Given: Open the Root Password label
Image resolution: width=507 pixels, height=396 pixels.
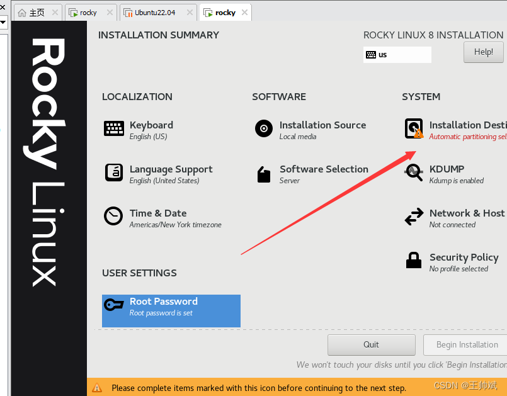Looking at the screenshot, I should pyautogui.click(x=164, y=302).
